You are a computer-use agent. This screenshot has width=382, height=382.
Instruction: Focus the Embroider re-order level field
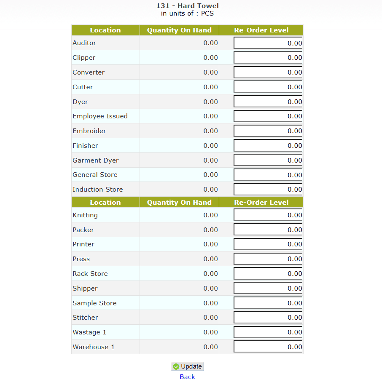coord(268,131)
